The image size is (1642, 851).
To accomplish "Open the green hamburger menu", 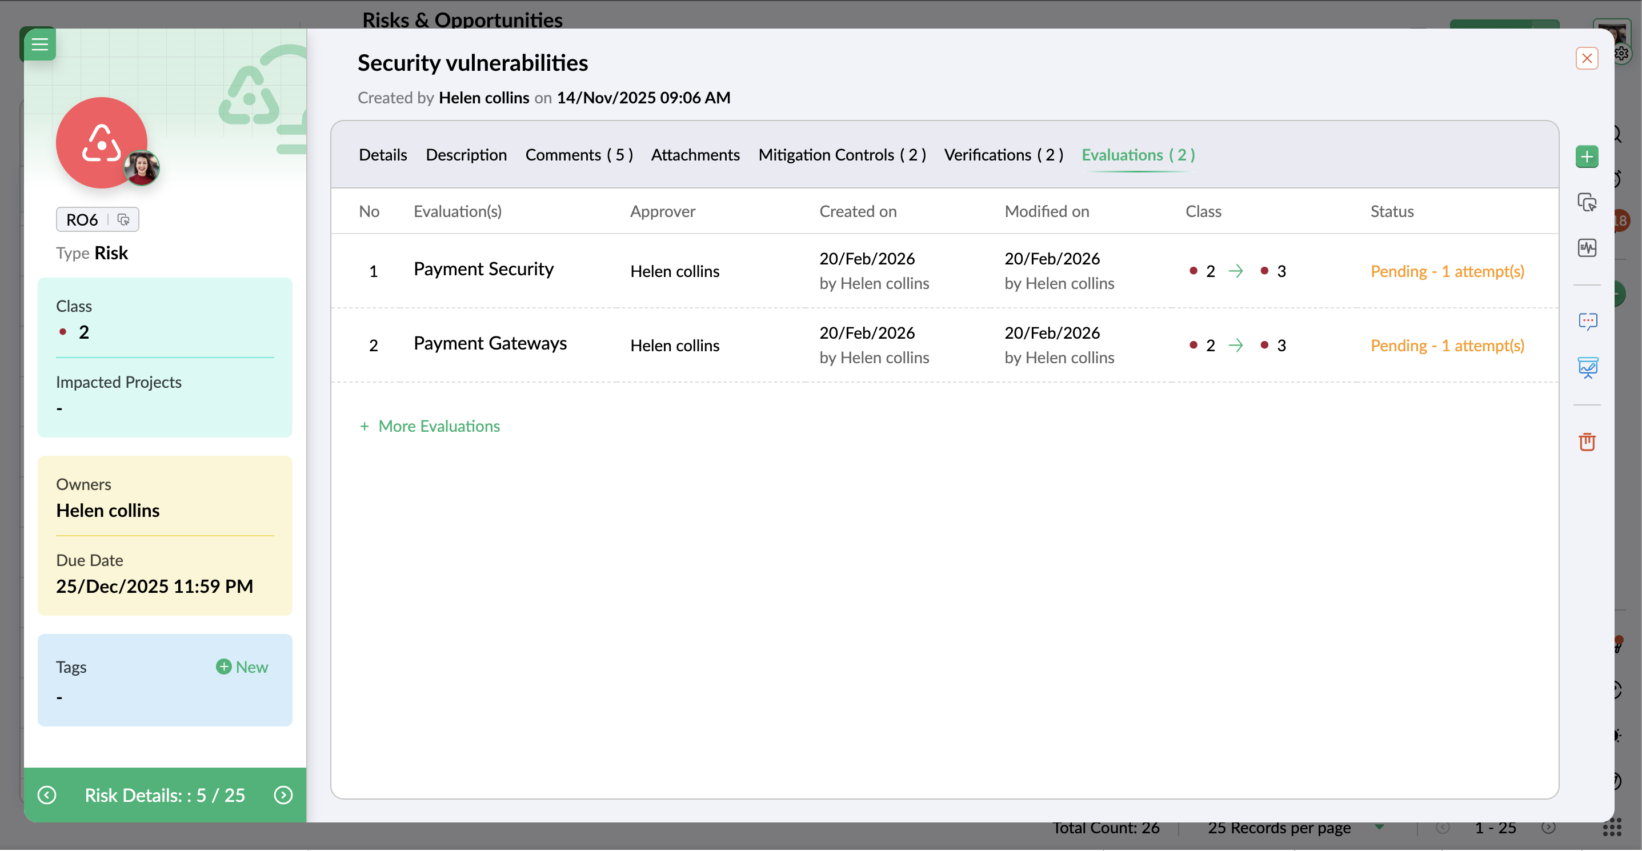I will [x=39, y=44].
